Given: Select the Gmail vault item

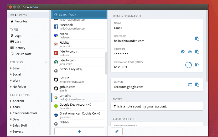Looking at the screenshot, I should 79,98.
